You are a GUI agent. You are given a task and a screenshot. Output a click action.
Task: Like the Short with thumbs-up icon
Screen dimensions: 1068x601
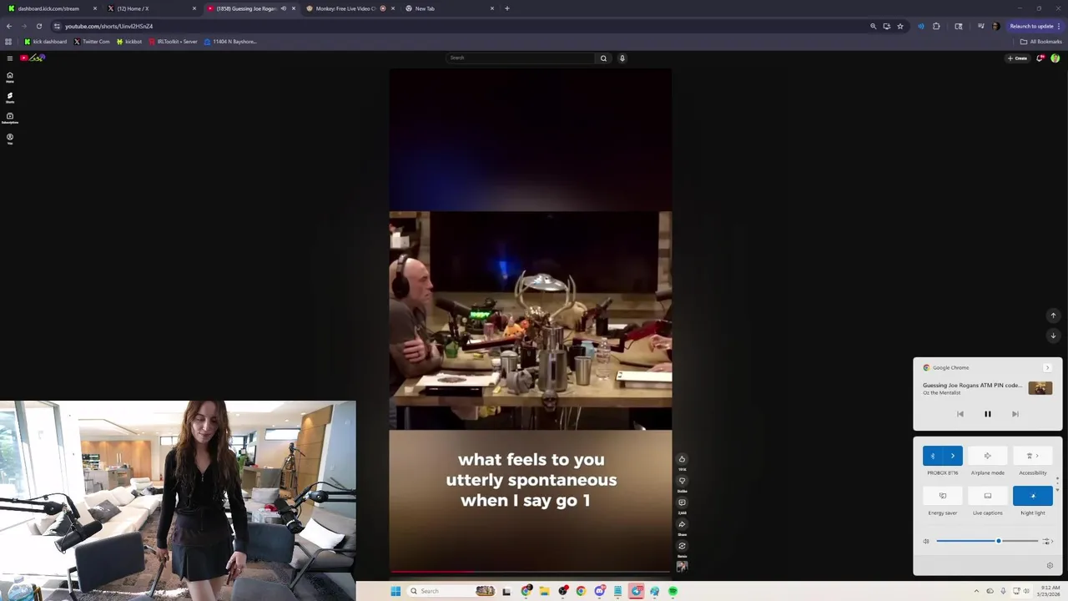(x=682, y=459)
